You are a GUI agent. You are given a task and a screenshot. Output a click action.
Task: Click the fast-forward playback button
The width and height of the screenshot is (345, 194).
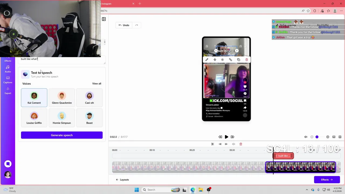233,137
